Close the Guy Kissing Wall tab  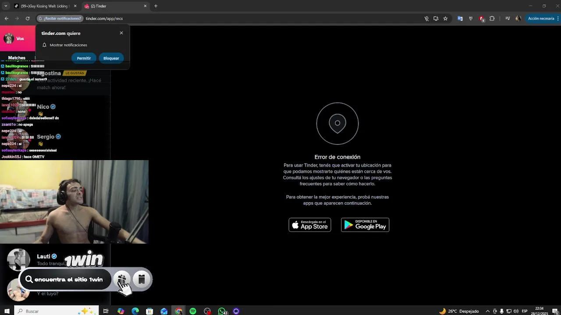pyautogui.click(x=75, y=6)
